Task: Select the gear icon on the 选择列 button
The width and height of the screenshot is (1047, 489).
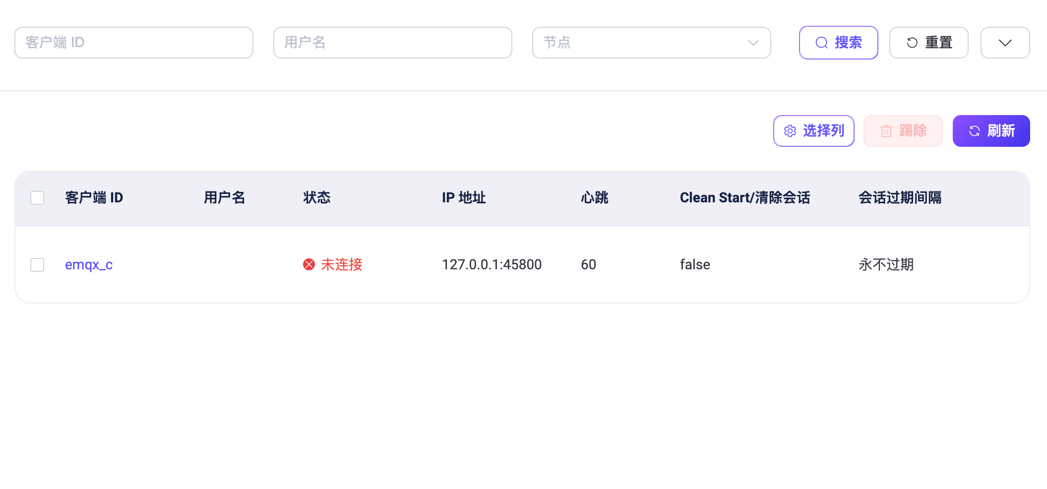Action: (x=790, y=130)
